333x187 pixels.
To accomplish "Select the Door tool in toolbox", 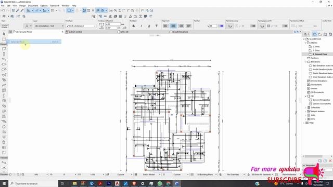I will click(x=4, y=96).
